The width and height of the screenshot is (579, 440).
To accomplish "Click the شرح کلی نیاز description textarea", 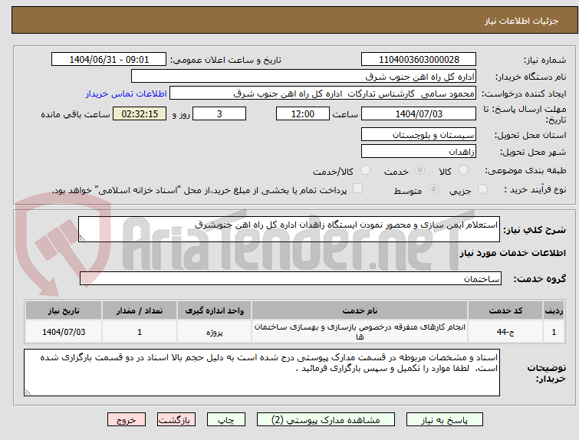I will (289, 229).
